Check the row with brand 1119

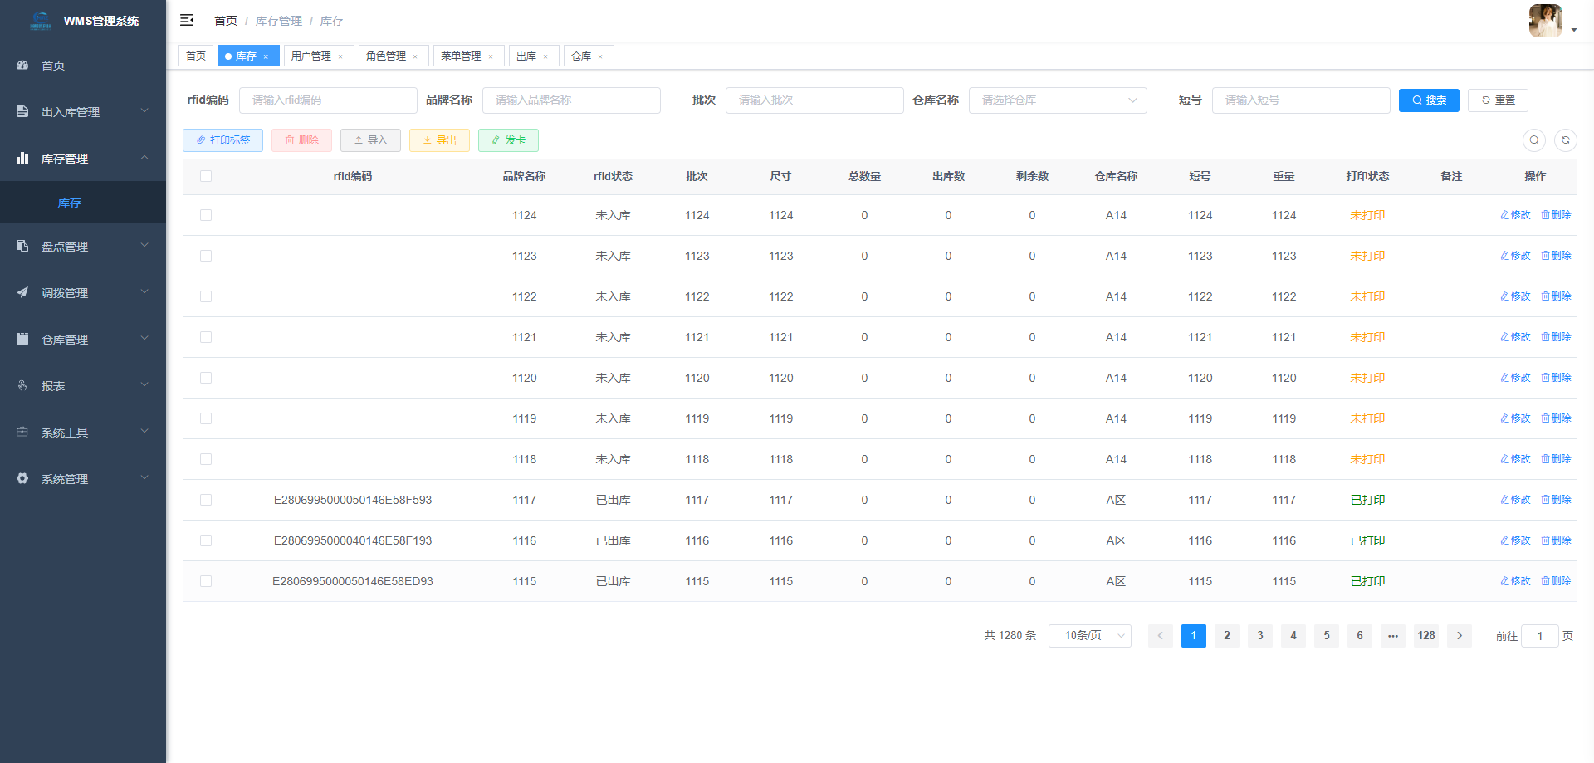click(206, 418)
